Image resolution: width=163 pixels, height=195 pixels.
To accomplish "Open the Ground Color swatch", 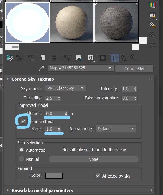I will (x=54, y=176).
